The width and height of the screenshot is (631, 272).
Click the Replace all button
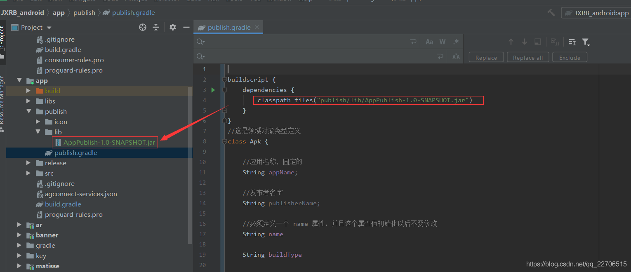pyautogui.click(x=528, y=58)
